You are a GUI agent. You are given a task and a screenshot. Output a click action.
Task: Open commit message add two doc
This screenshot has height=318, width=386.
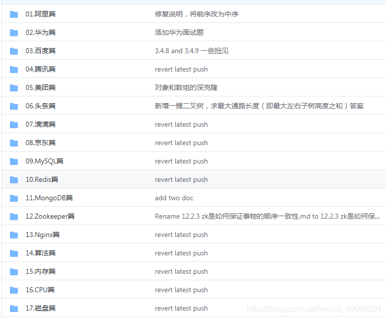174,198
